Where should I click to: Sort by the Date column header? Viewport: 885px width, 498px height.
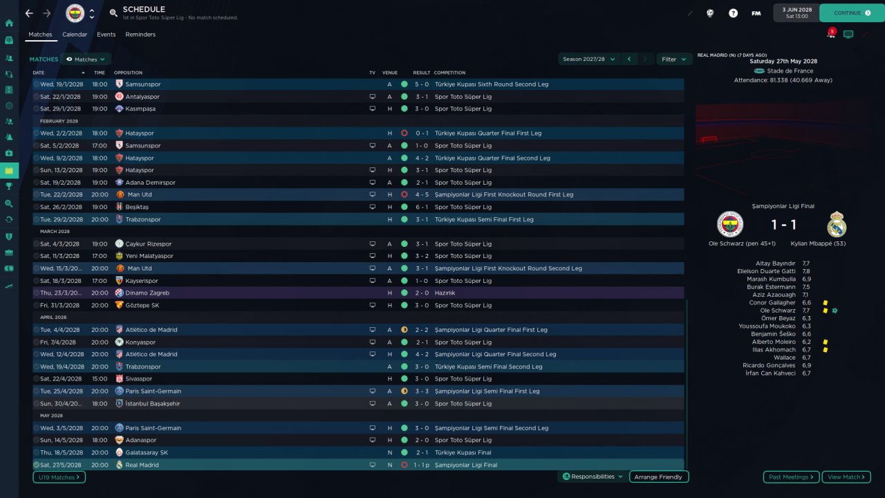coord(39,73)
